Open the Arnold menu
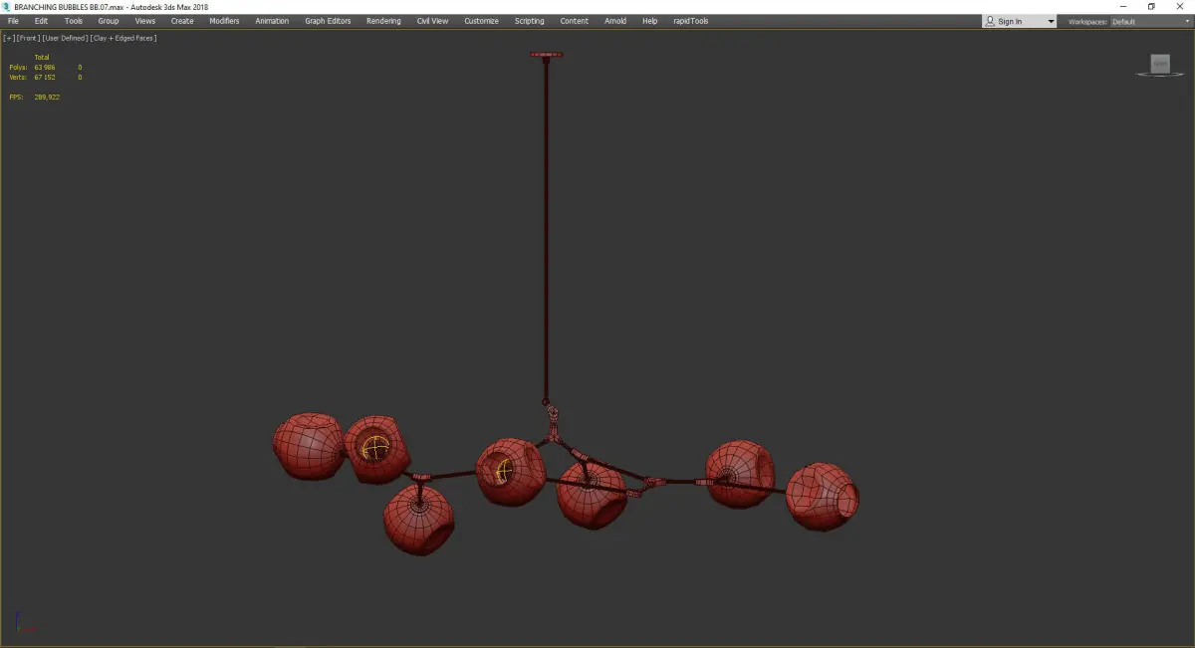The width and height of the screenshot is (1195, 648). (615, 21)
